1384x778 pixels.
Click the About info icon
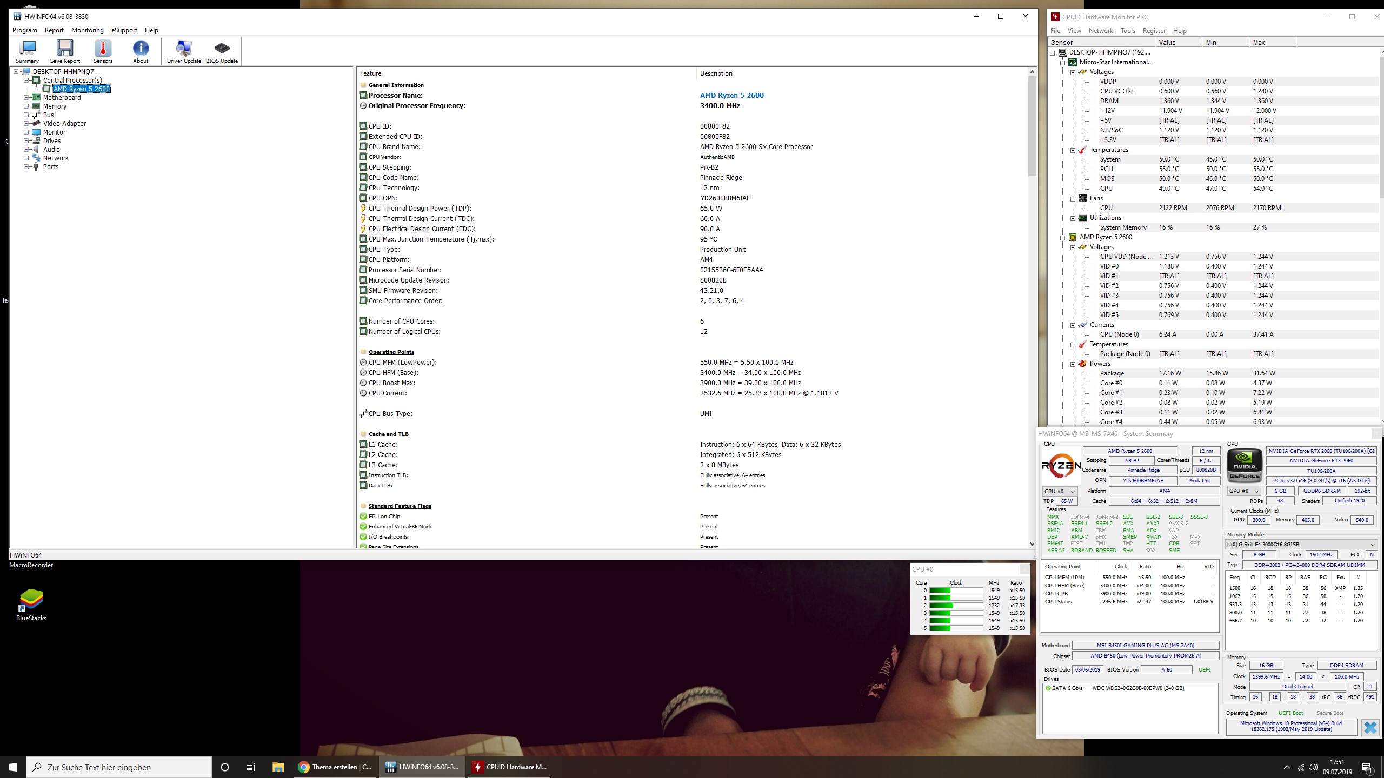(141, 51)
